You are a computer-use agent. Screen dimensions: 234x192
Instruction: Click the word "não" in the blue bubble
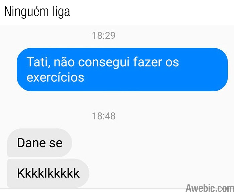click(x=64, y=62)
